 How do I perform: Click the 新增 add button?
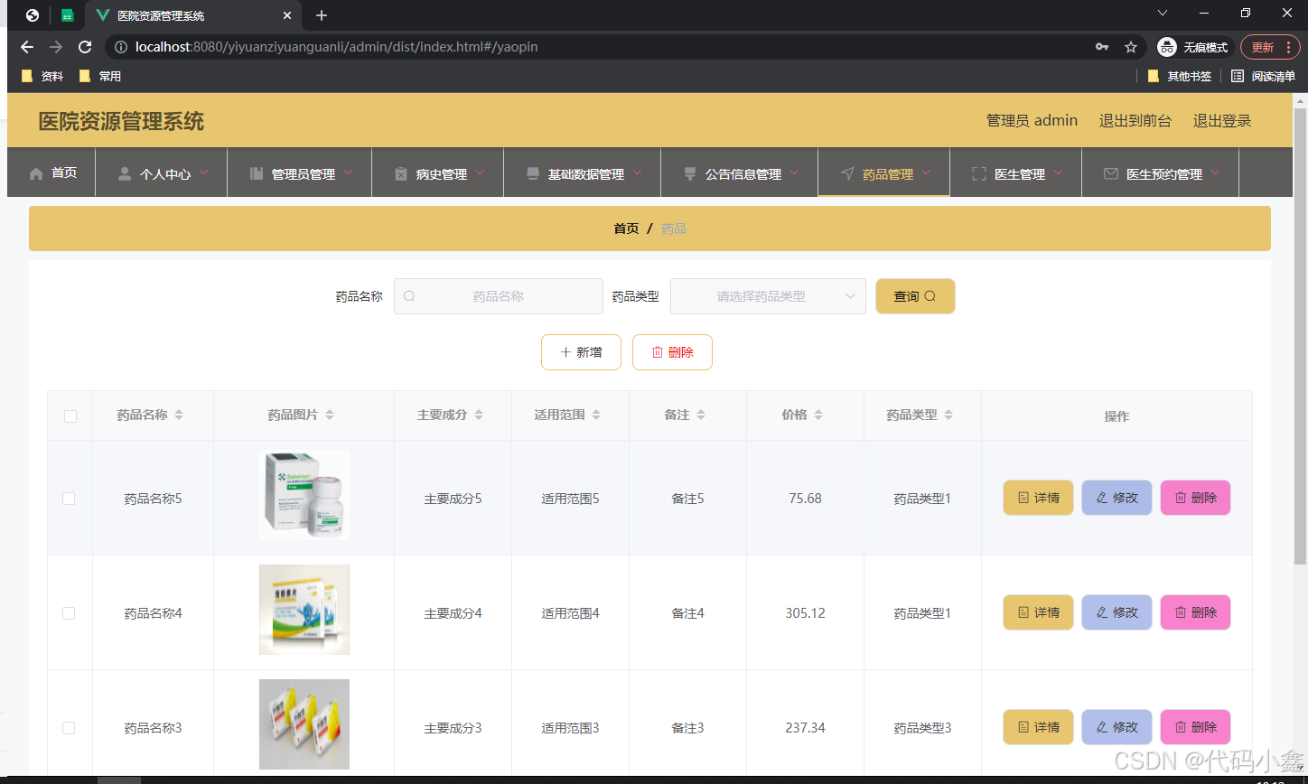point(581,352)
